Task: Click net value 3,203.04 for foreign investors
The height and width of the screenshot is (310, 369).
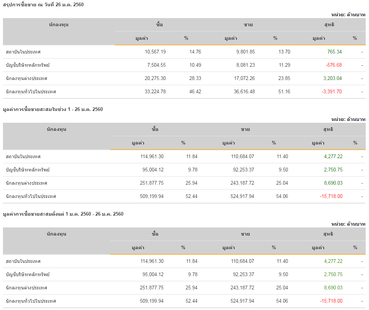Action: coord(333,78)
